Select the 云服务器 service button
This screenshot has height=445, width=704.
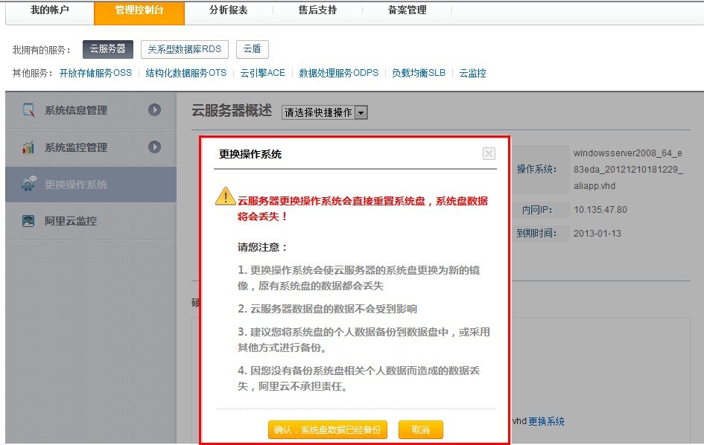(x=108, y=49)
